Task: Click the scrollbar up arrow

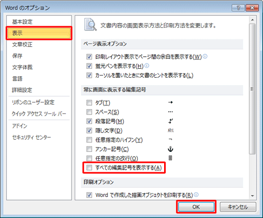Action: click(252, 19)
